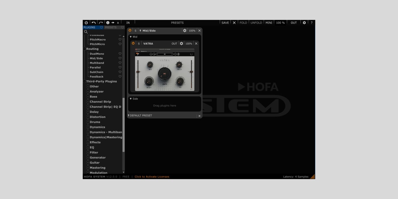Open help question mark icon
Viewport: 398px width, 199px height.
tap(312, 23)
